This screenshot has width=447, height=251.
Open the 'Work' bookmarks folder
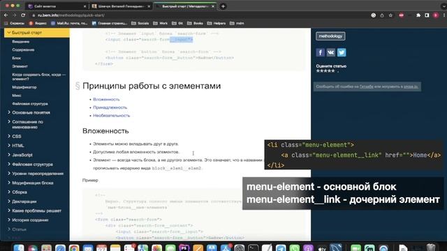pos(161,23)
